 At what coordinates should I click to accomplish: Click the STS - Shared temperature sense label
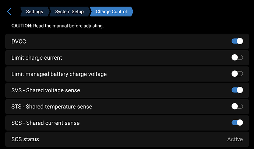pos(52,107)
